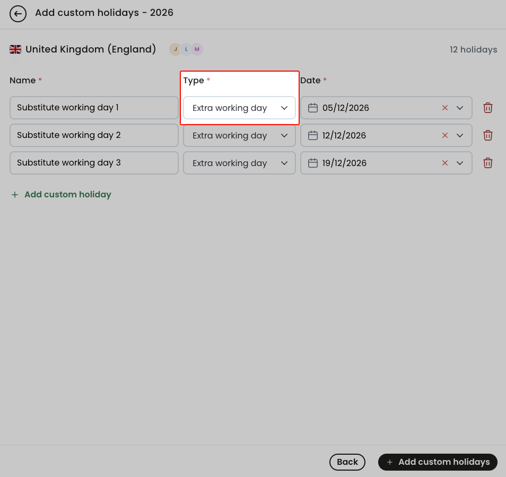Clear the 19/12/2026 date

click(x=444, y=163)
